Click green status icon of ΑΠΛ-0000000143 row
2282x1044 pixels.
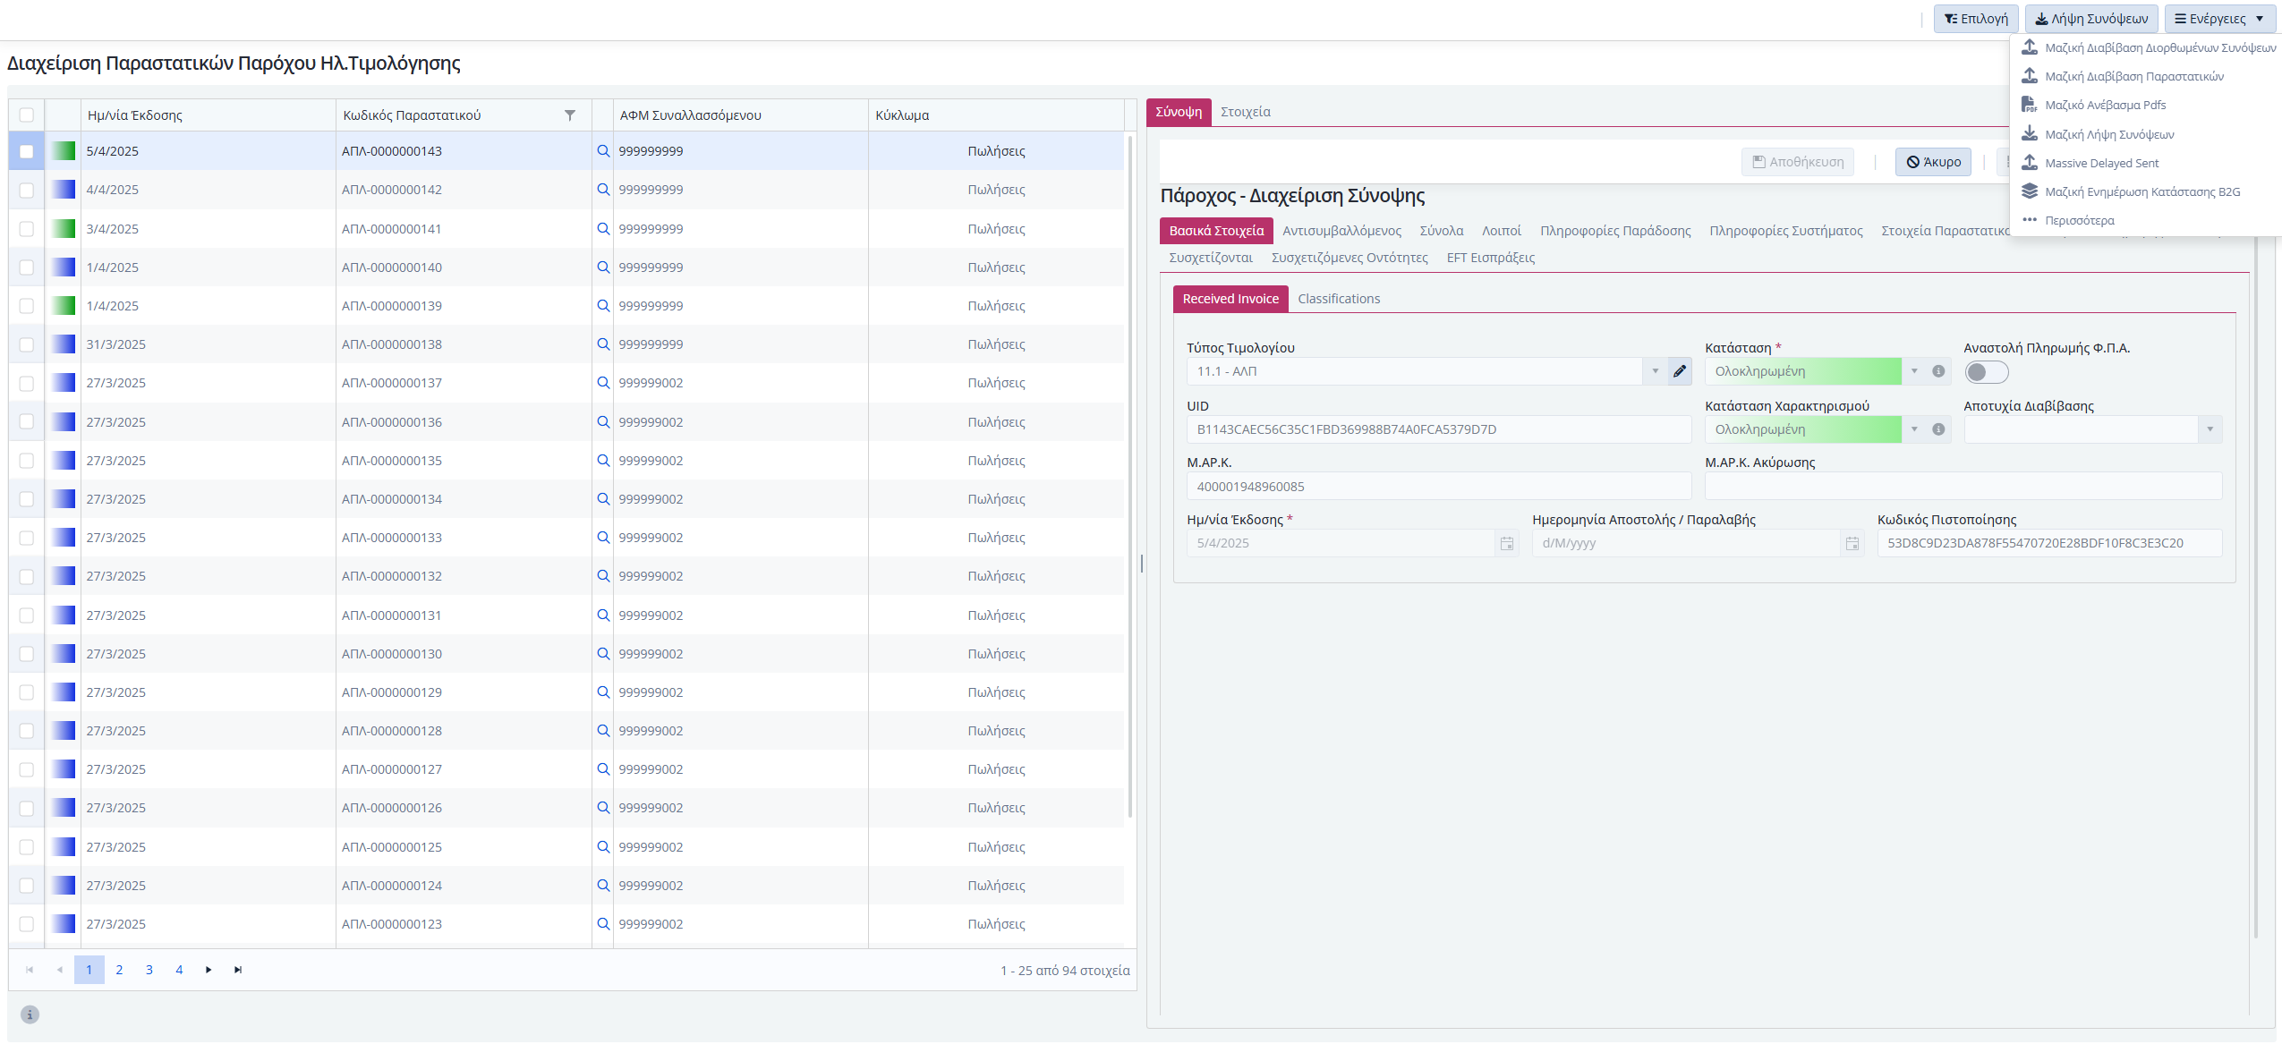(64, 151)
